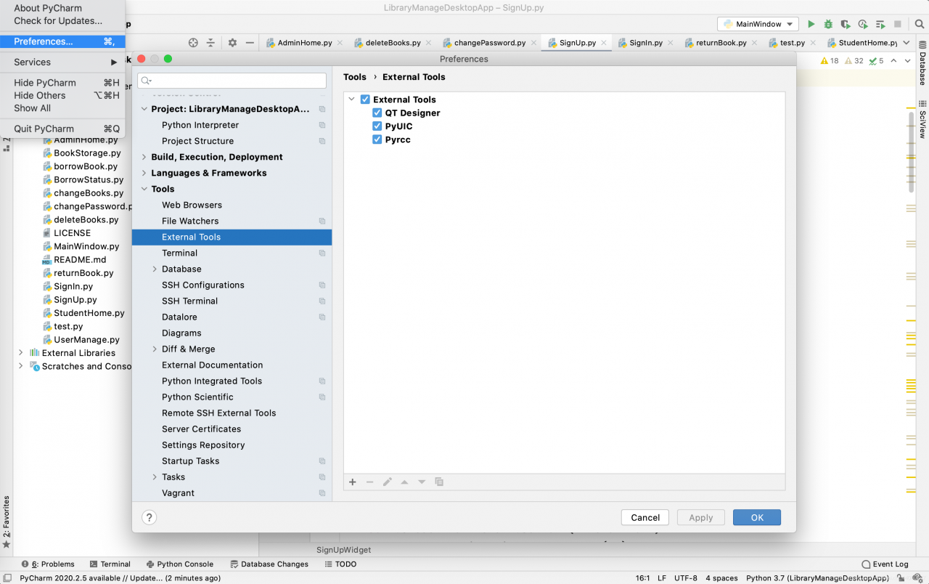Open the 6: Problems tool window
Screen dimensions: 929x584
[x=48, y=564]
